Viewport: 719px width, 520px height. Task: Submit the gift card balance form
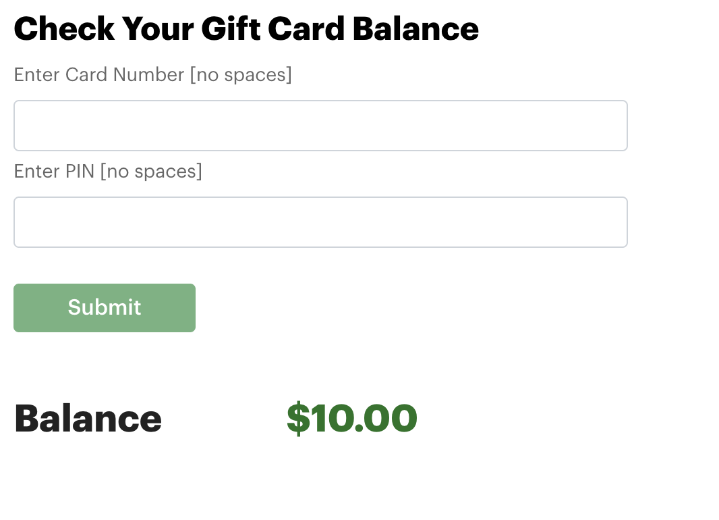click(105, 308)
